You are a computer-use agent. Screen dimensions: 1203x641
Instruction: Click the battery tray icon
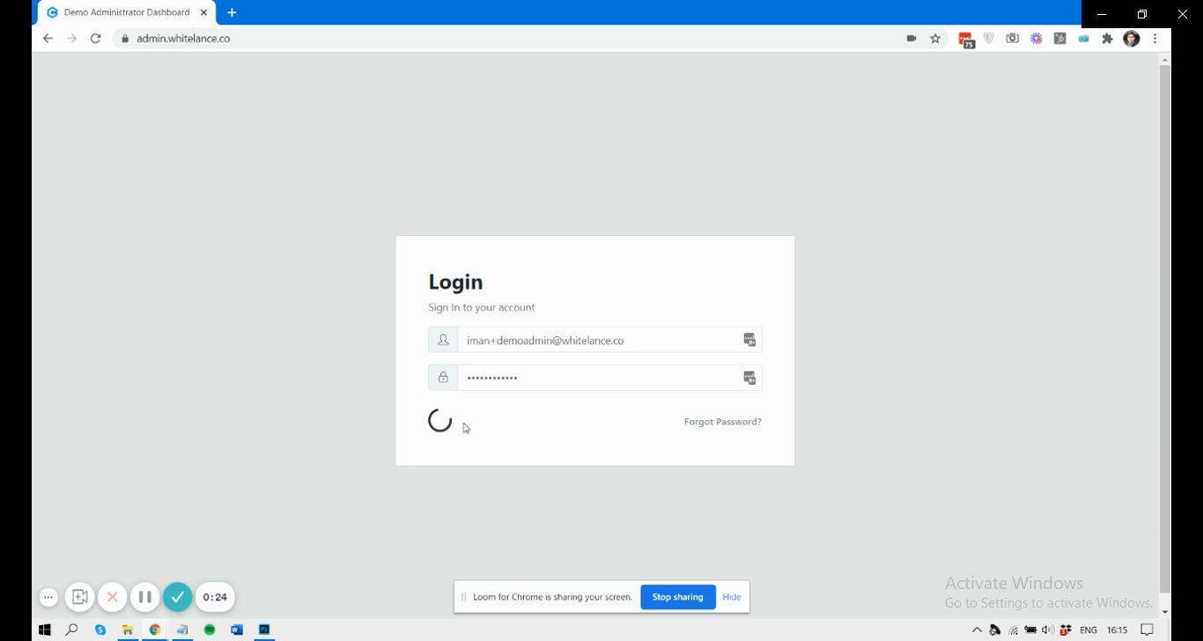(x=1030, y=630)
